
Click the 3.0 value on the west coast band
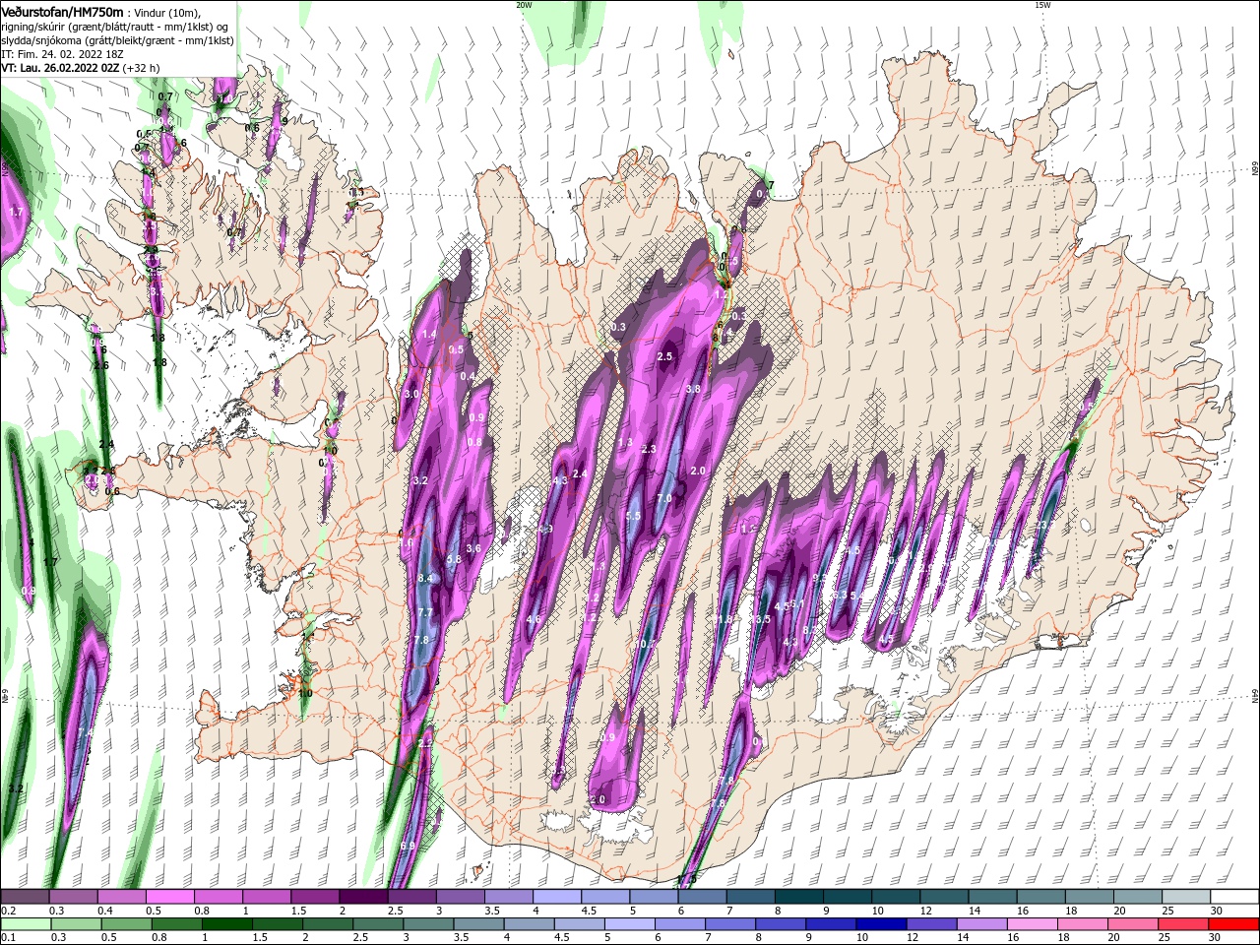click(411, 394)
